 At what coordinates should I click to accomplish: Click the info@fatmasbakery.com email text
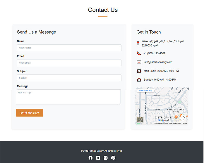coord(158,62)
